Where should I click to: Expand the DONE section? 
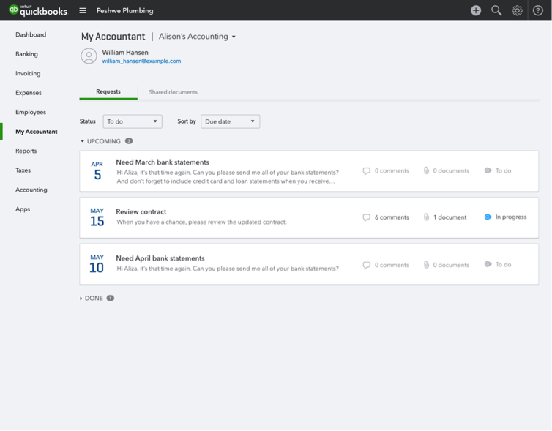pyautogui.click(x=81, y=299)
